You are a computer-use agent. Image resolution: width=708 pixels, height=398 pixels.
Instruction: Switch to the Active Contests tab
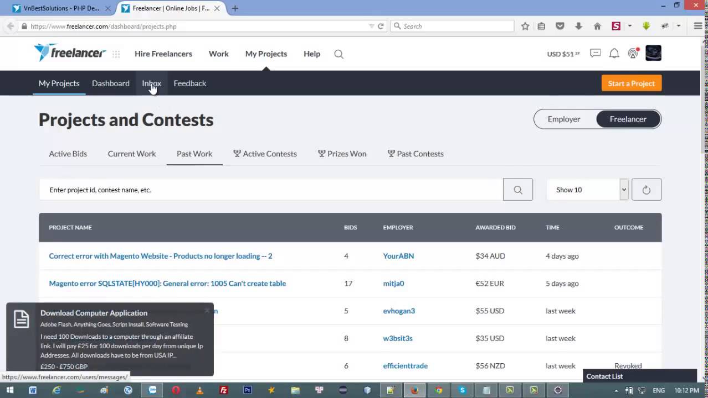click(x=265, y=154)
